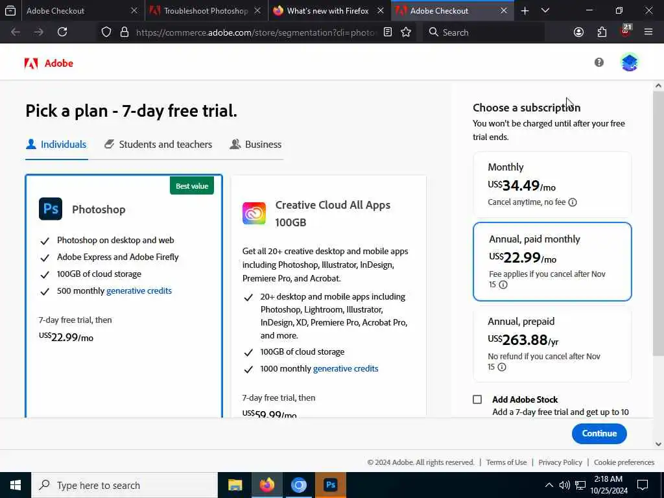Click the Creative Cloud rainbow icon
This screenshot has width=664, height=498.
point(254,213)
